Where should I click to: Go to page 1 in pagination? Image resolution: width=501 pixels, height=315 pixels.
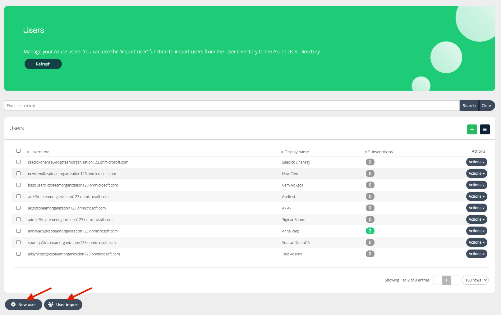(446, 280)
